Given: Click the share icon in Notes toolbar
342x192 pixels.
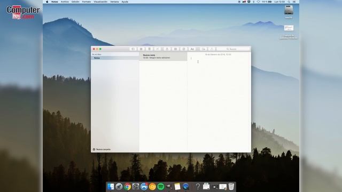Looking at the screenshot, I should click(x=212, y=49).
